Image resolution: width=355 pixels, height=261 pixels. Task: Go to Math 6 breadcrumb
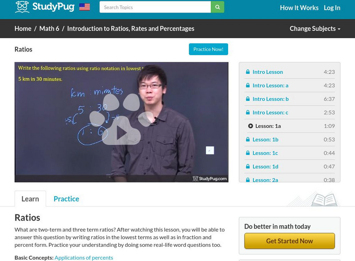click(49, 28)
